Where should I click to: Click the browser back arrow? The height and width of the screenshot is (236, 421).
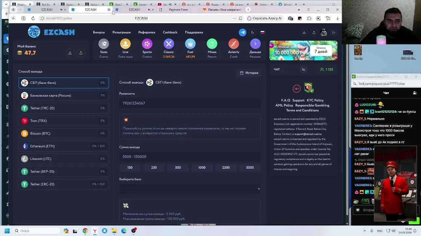click(x=14, y=18)
